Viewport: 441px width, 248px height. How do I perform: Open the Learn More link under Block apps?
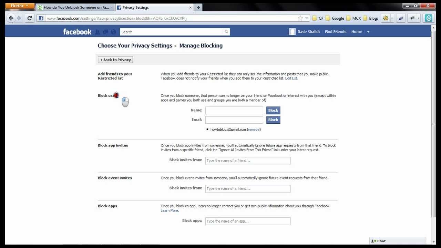click(169, 210)
